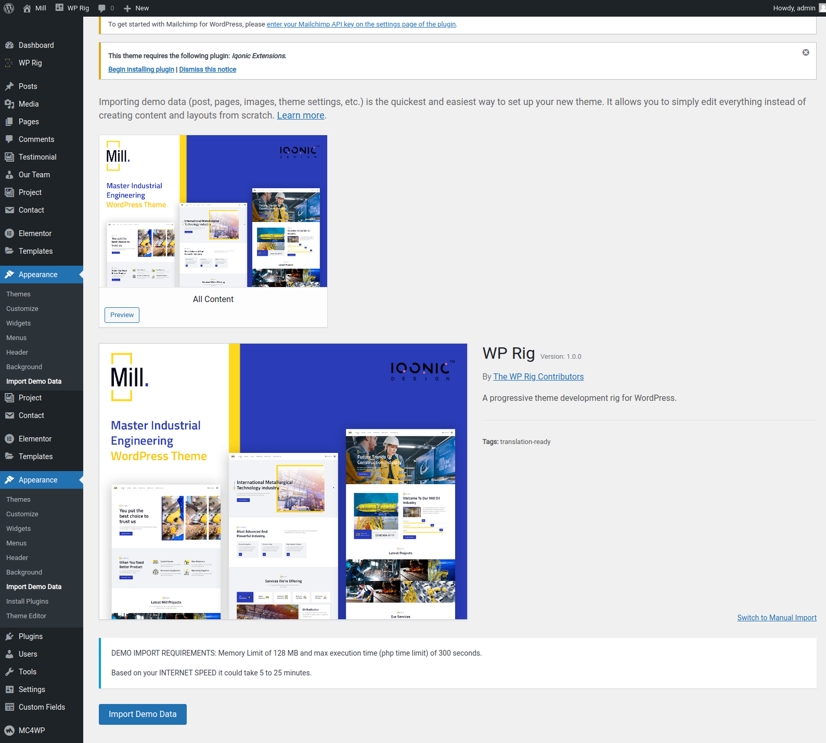Open the second Templates sidebar item
The width and height of the screenshot is (826, 743).
(42, 457)
